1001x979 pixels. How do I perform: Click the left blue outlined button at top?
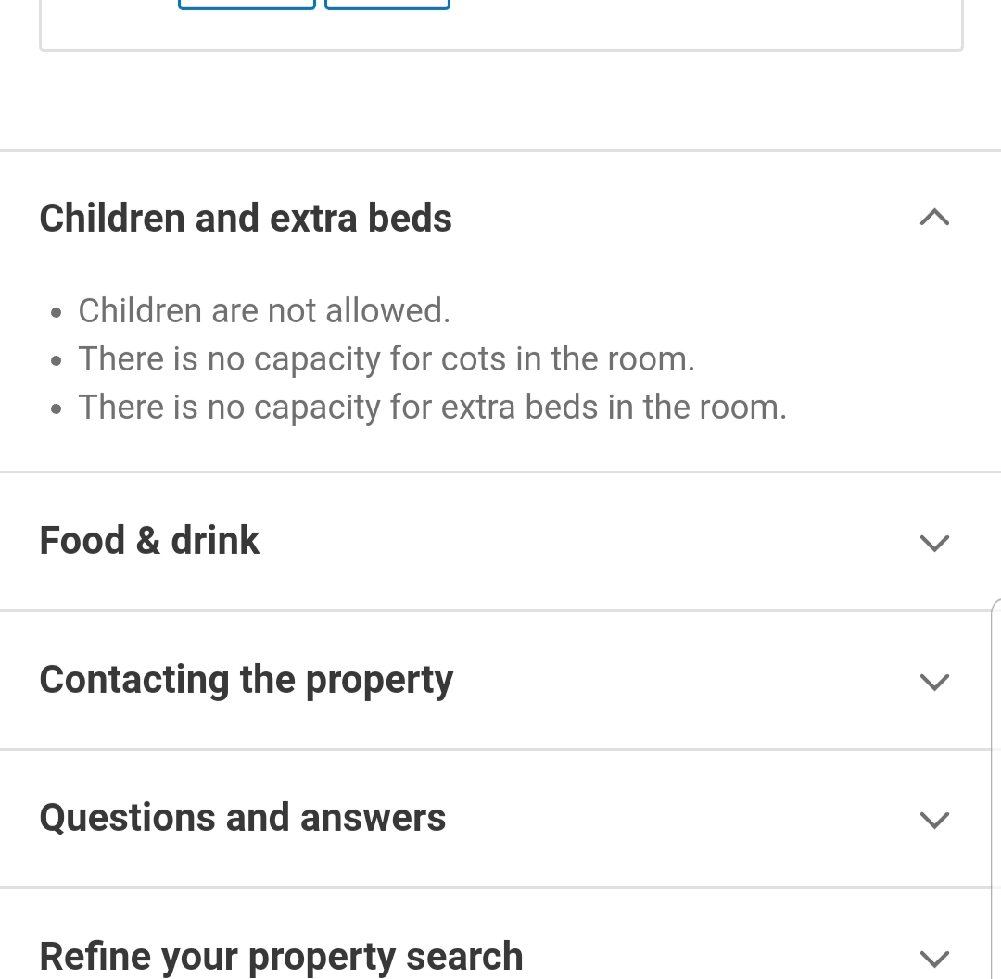coord(247,5)
